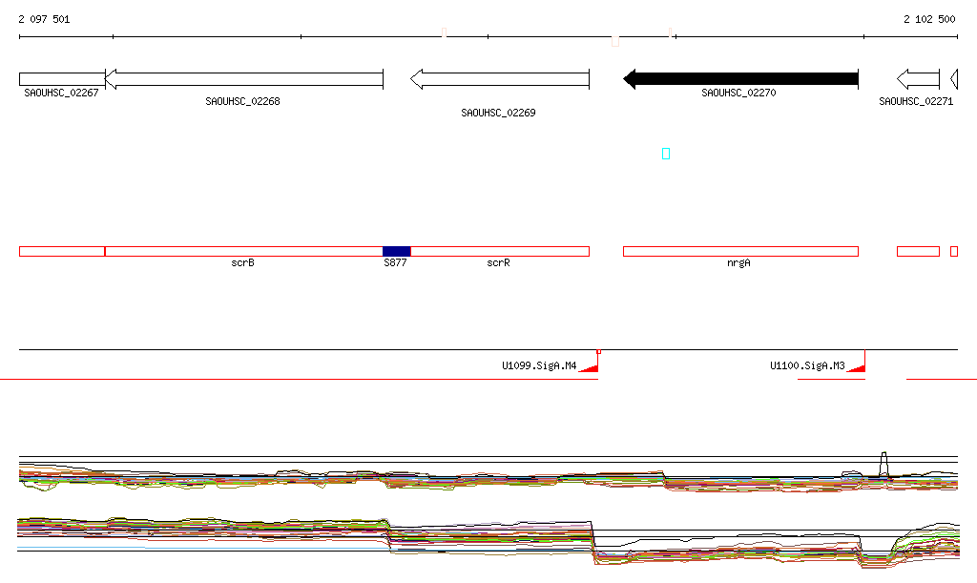Image resolution: width=977 pixels, height=583 pixels.
Task: Select the SAOUHSC_02268 gene arrow
Action: 244,79
